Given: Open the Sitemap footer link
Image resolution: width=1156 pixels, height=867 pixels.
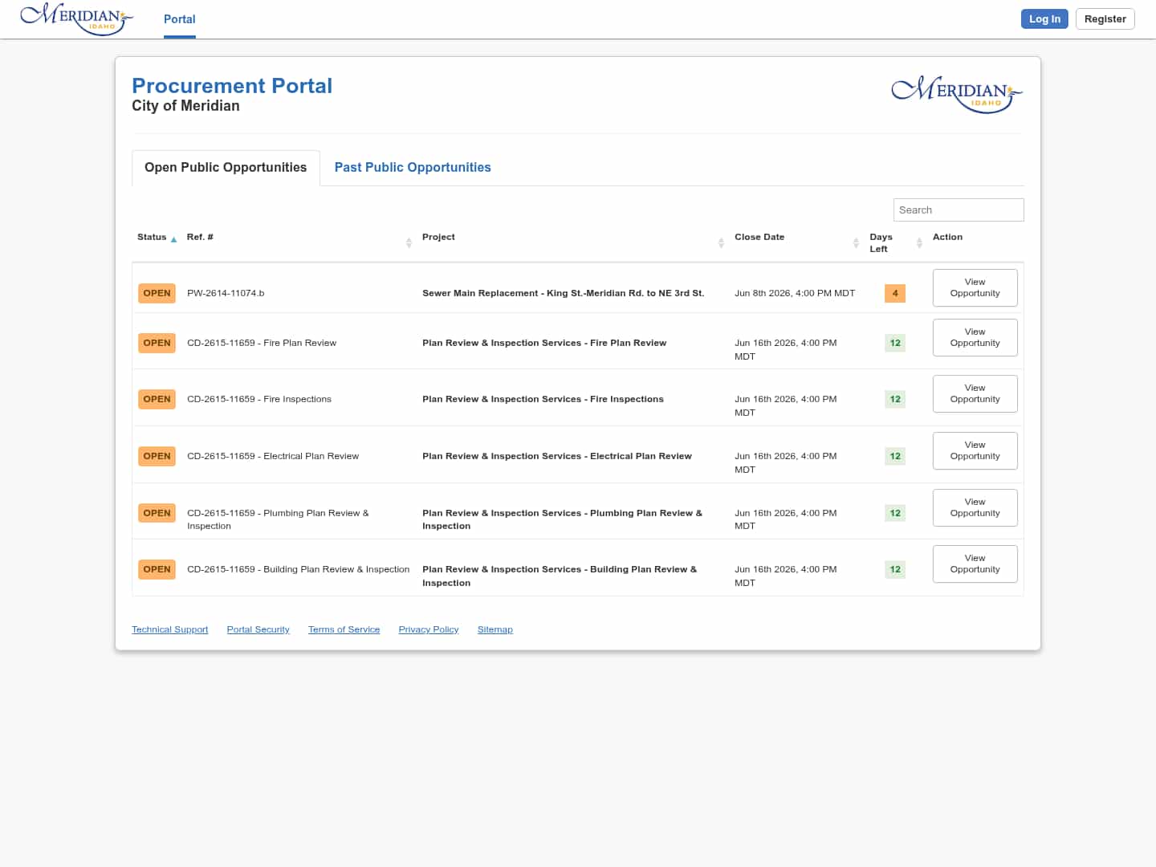Looking at the screenshot, I should point(495,629).
